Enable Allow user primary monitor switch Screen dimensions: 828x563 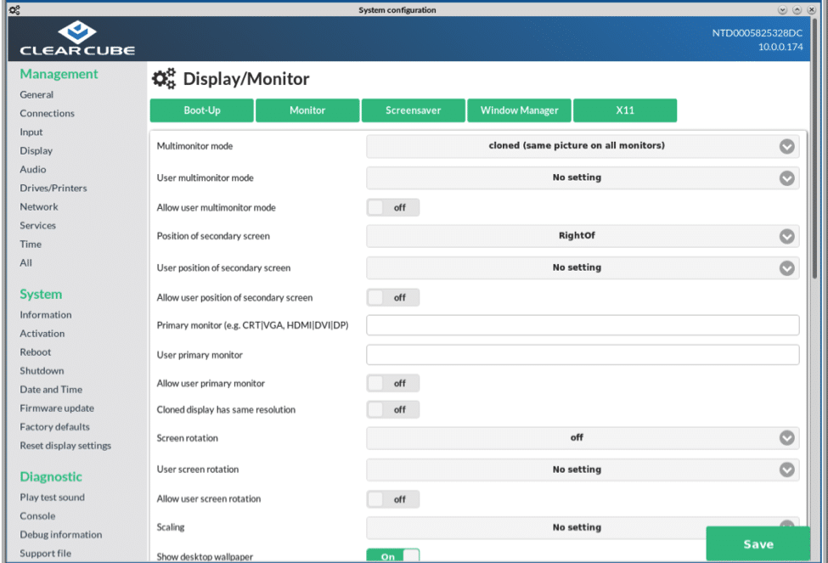(x=393, y=383)
